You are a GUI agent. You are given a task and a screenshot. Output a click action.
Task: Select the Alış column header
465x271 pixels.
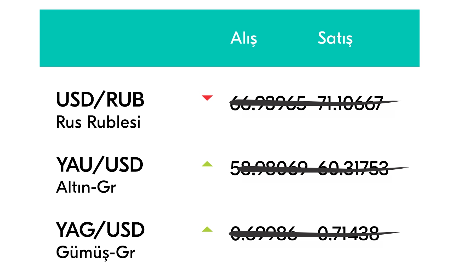(244, 38)
